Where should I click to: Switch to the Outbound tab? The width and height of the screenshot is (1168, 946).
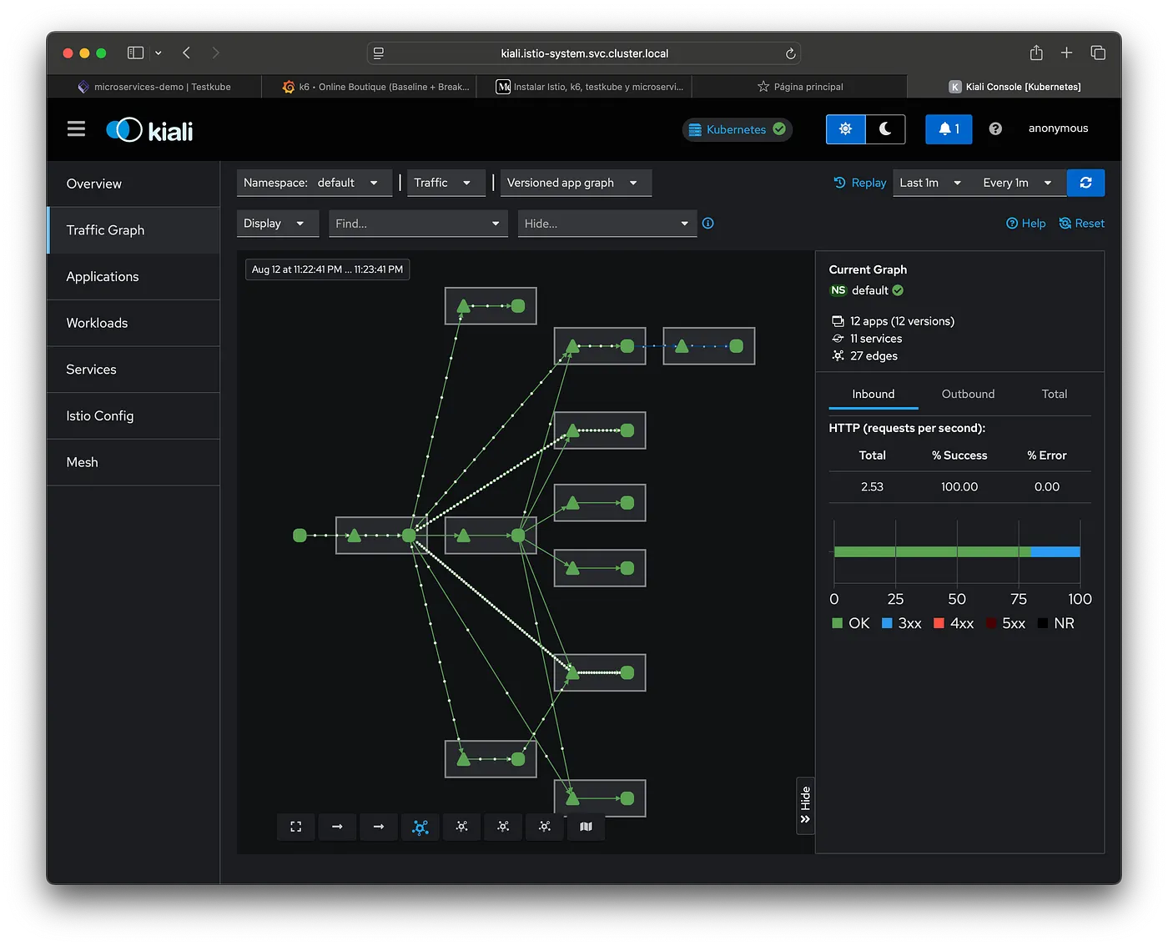click(967, 394)
